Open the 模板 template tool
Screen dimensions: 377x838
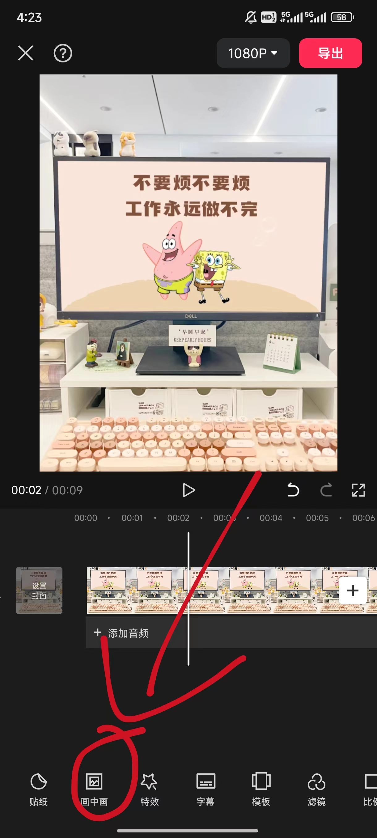(x=261, y=789)
